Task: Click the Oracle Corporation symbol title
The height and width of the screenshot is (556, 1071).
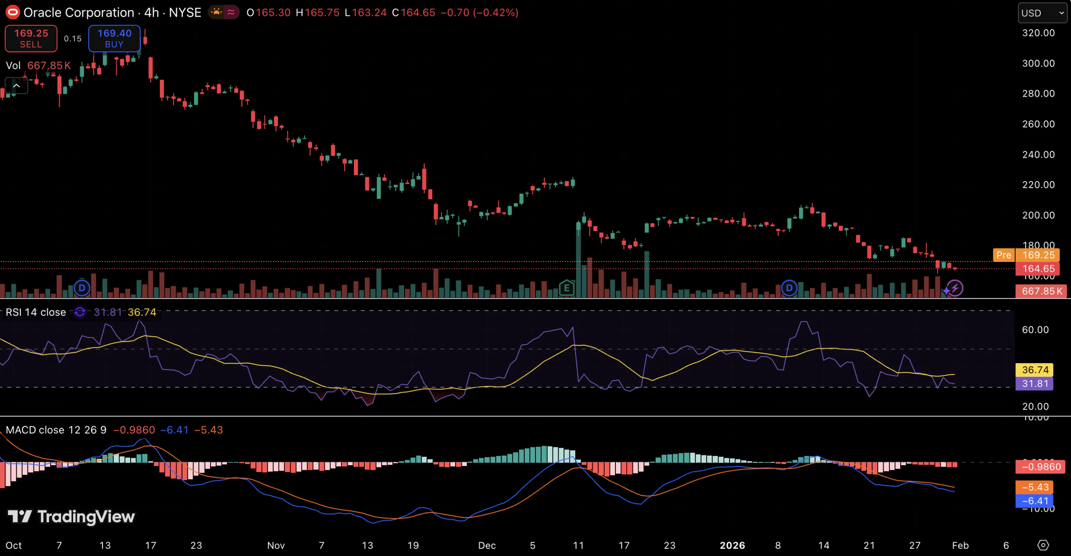Action: (x=79, y=13)
